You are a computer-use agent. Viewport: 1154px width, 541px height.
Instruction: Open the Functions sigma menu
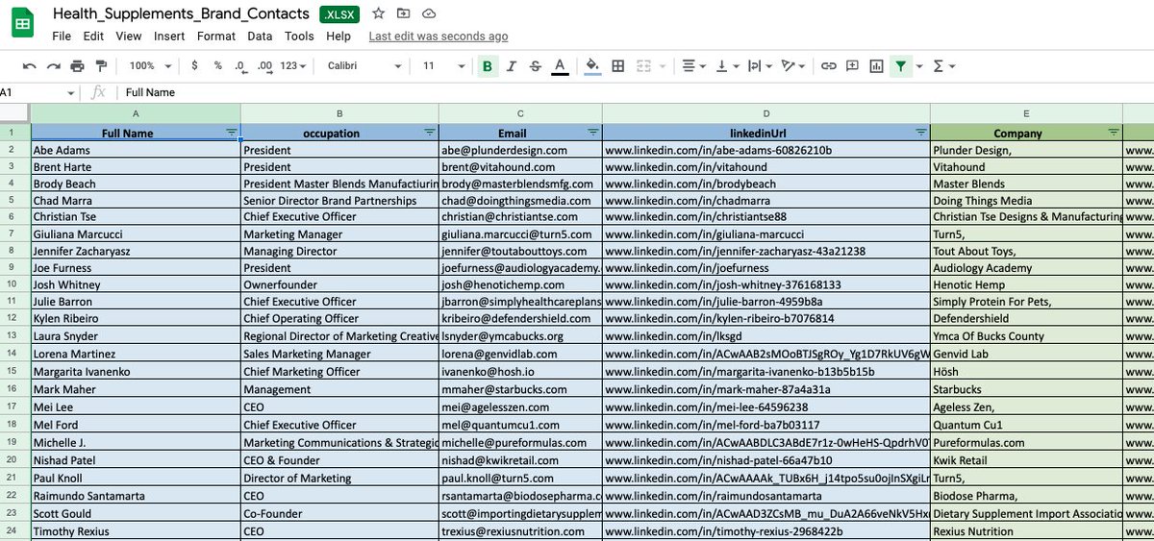click(x=943, y=65)
